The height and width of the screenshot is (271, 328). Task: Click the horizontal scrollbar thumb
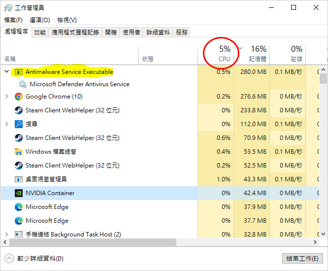[93, 242]
